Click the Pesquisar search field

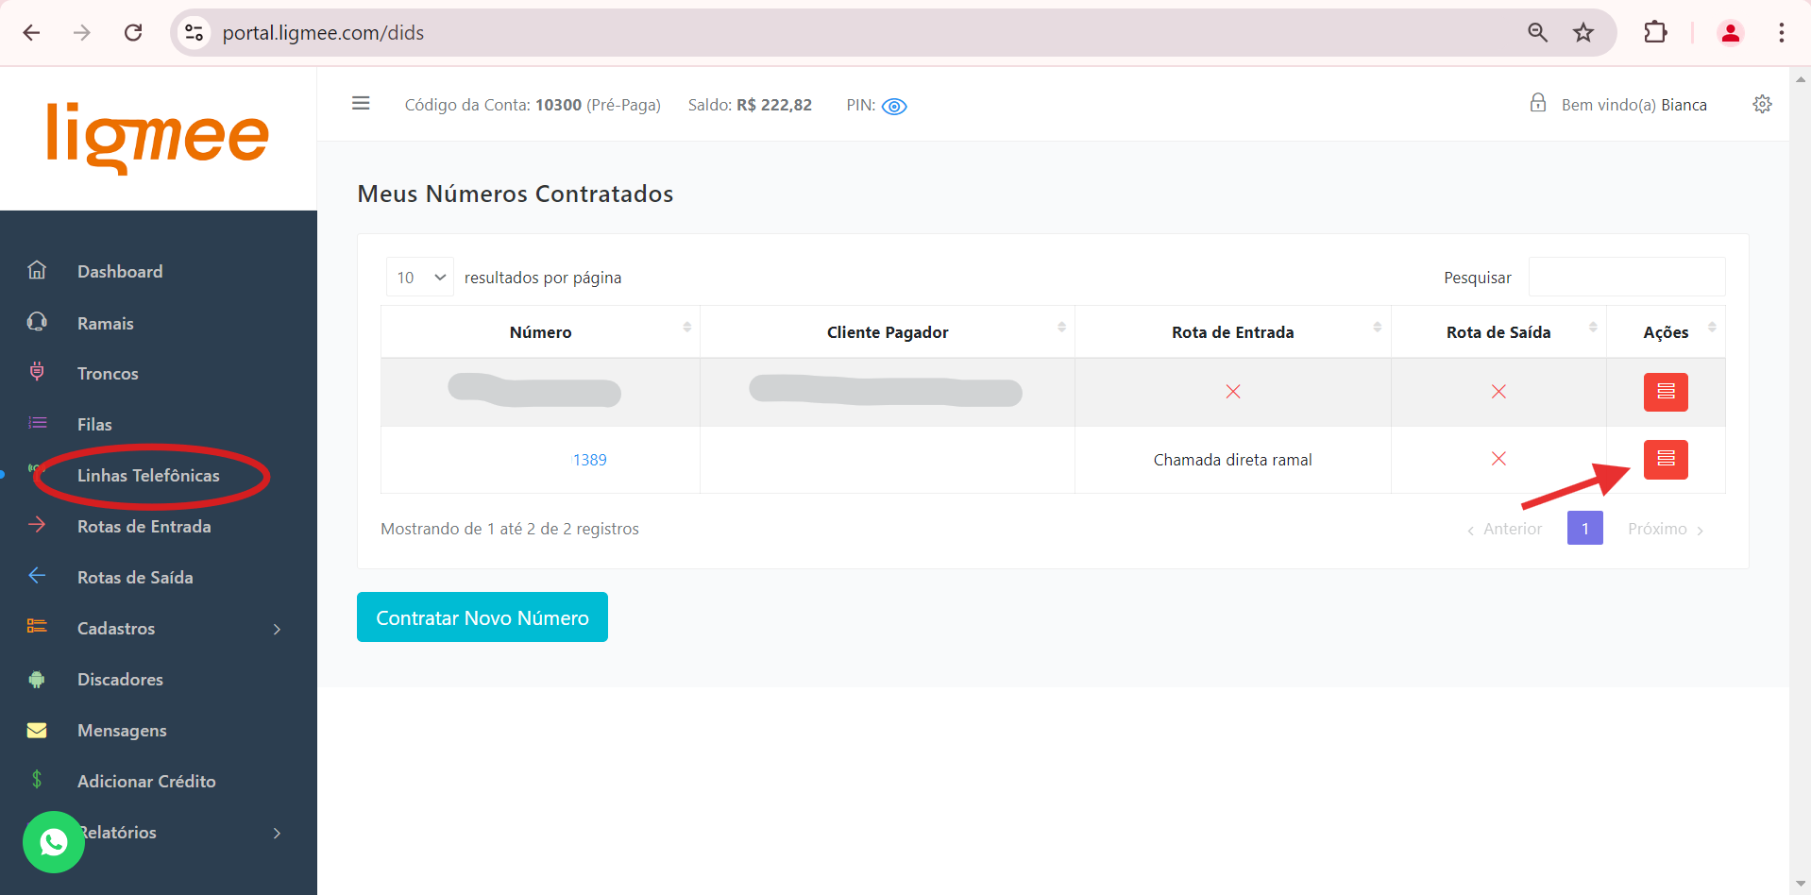coord(1626,278)
